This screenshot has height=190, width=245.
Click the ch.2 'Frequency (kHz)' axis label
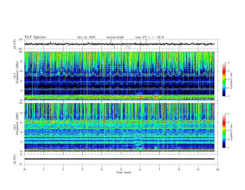tap(17, 124)
